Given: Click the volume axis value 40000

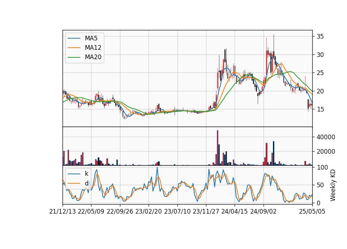Looking at the screenshot, I should click(x=326, y=137).
